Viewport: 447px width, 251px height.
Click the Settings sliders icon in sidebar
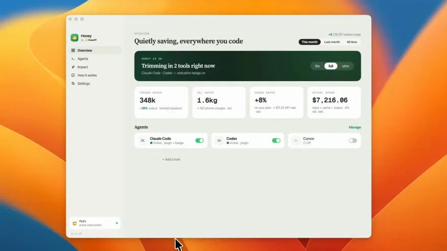click(x=73, y=83)
